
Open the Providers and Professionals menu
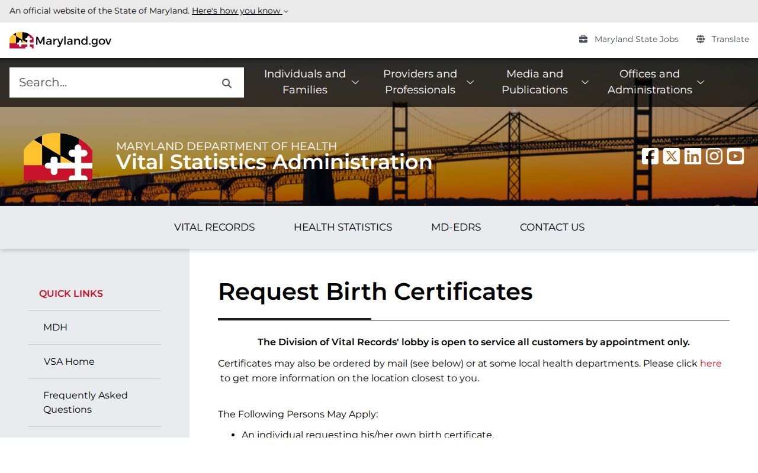coord(420,82)
